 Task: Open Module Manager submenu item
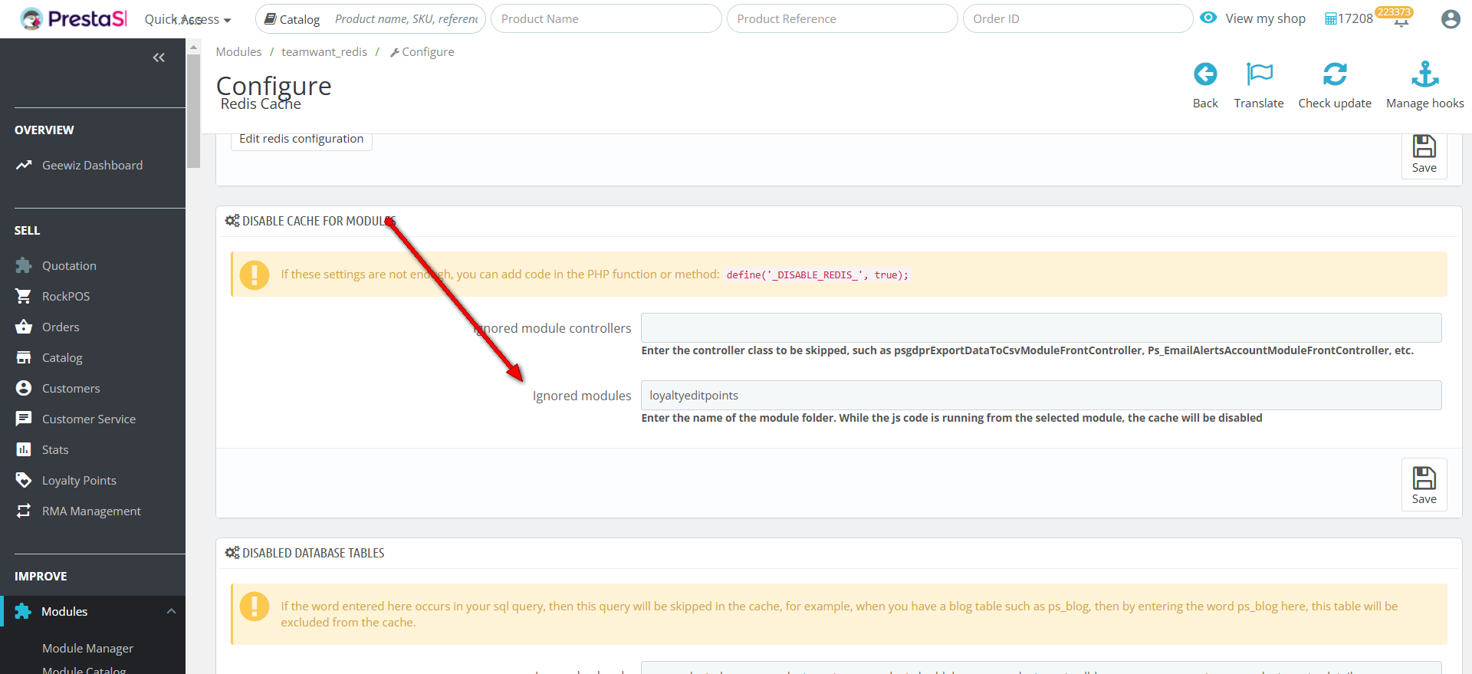[87, 648]
